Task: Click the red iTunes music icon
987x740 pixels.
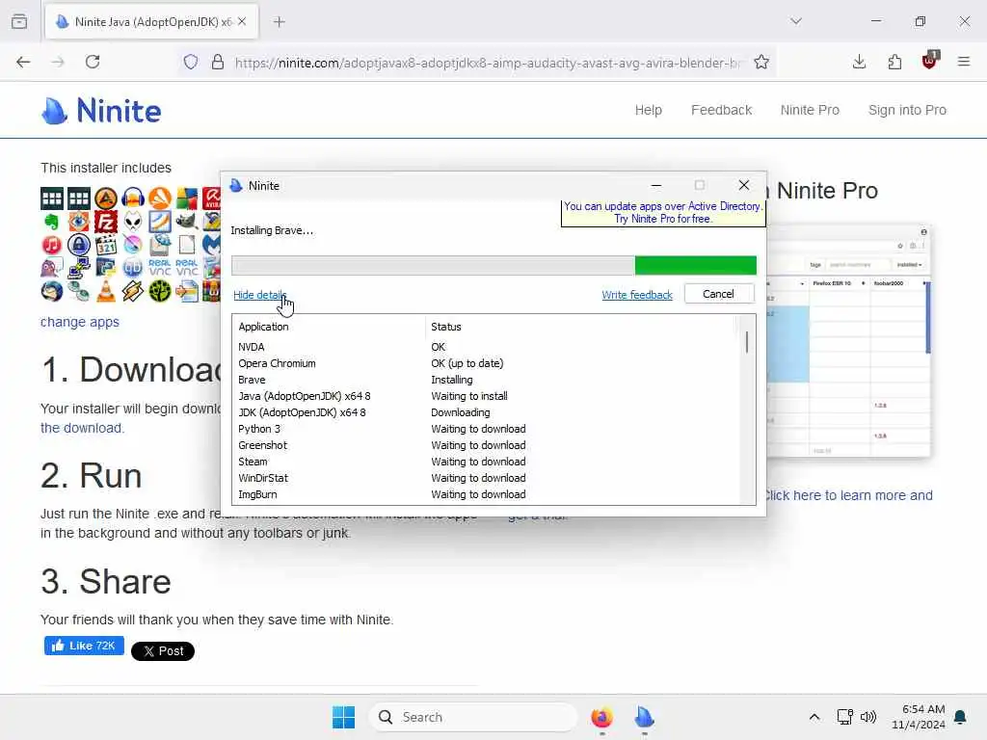Action: (52, 245)
